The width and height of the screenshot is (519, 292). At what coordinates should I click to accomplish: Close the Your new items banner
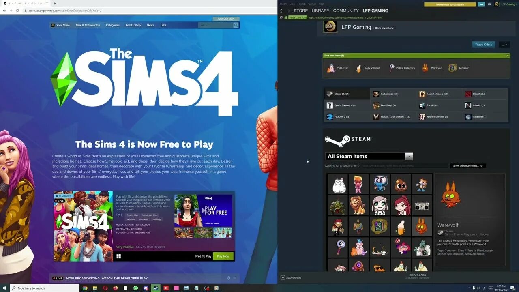pyautogui.click(x=507, y=56)
